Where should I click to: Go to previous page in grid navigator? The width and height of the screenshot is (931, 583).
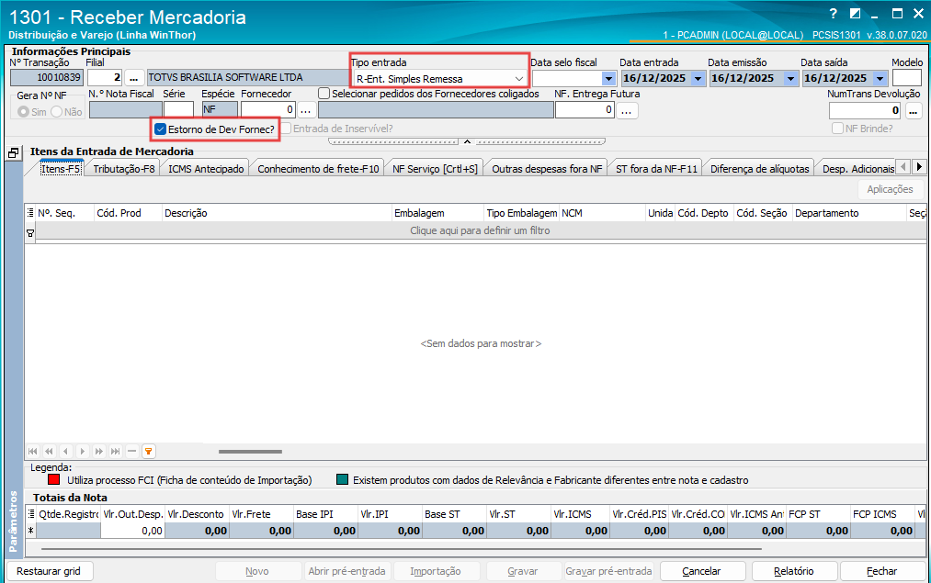[50, 452]
